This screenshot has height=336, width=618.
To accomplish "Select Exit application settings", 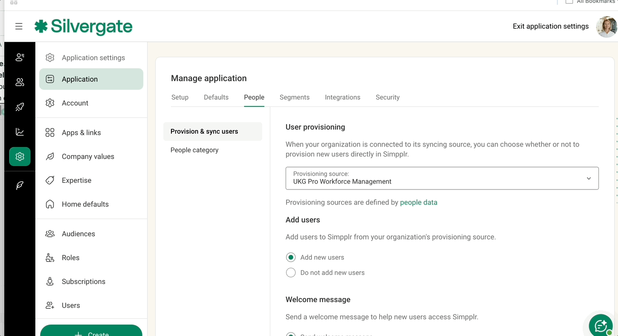I will (x=550, y=26).
